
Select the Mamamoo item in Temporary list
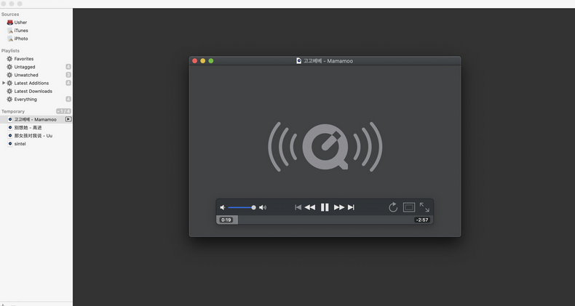[36, 119]
